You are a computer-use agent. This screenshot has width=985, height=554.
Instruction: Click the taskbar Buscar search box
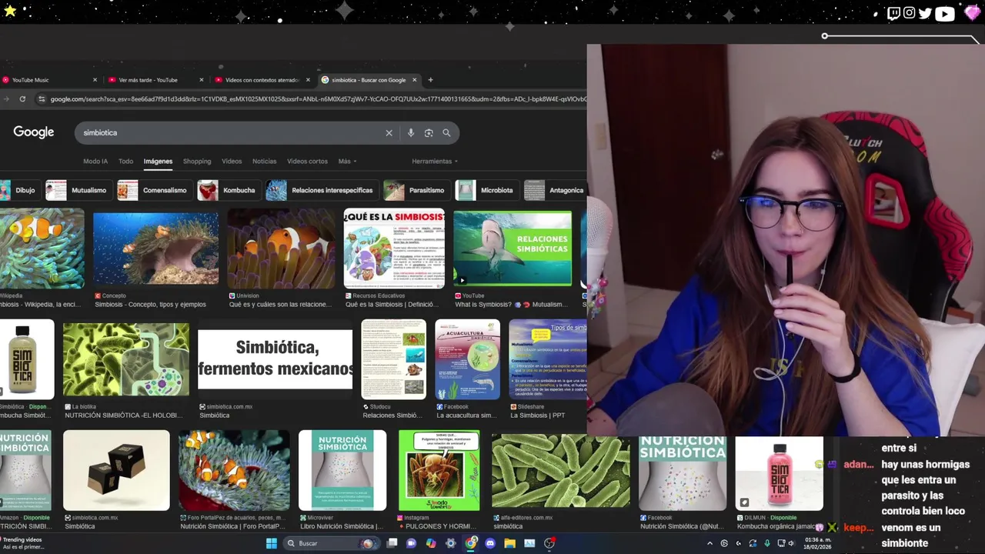click(x=331, y=543)
